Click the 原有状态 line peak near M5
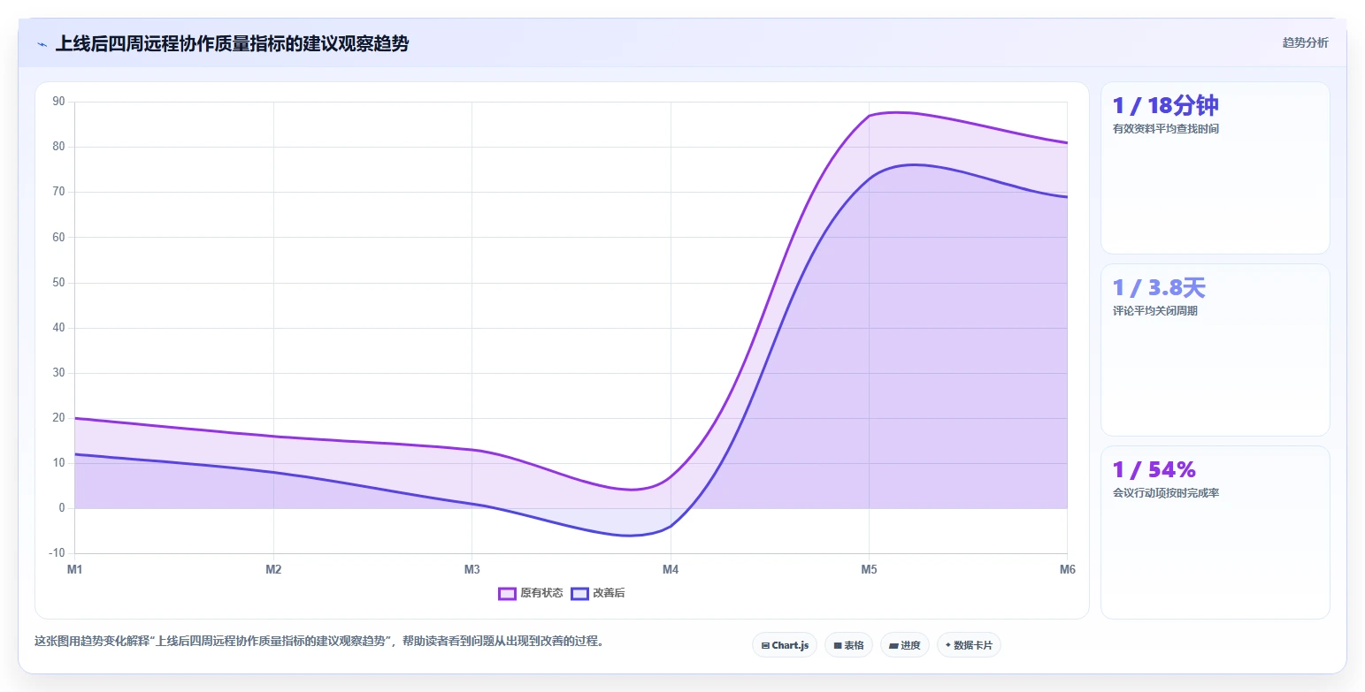This screenshot has height=692, width=1365. [x=895, y=112]
